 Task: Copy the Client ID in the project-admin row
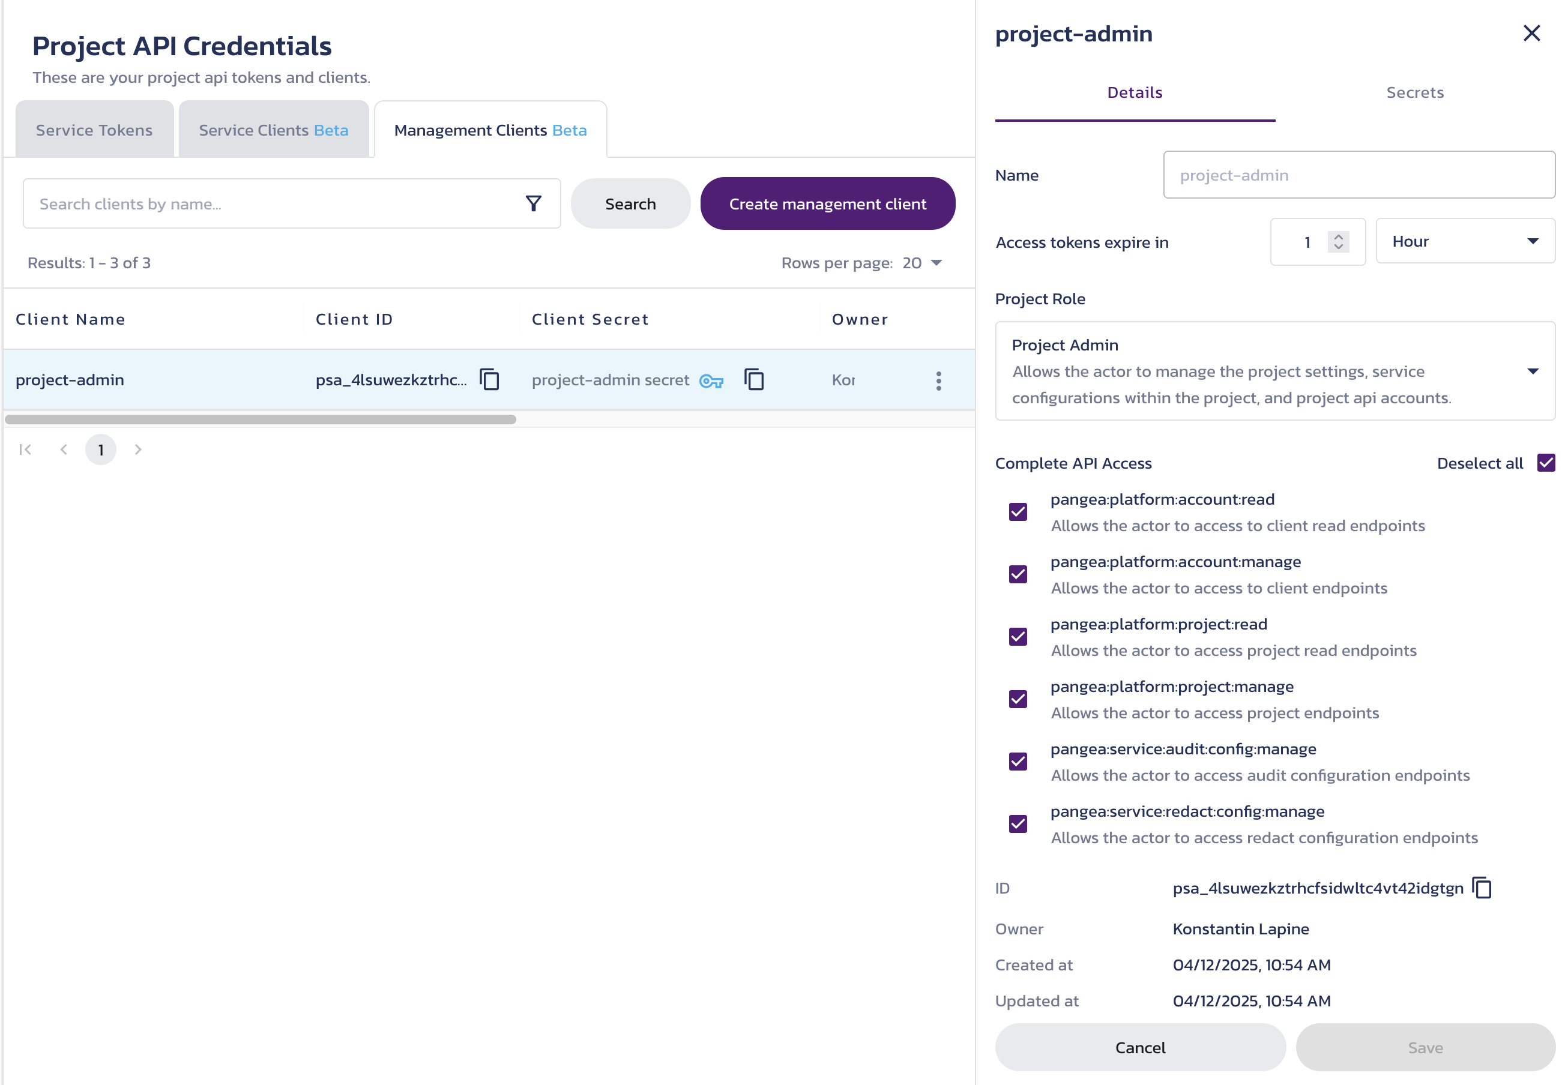(x=490, y=379)
